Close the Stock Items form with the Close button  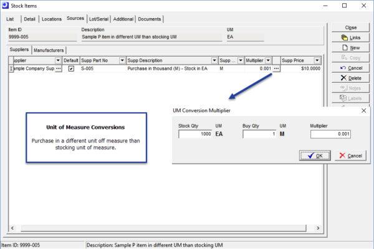pos(350,27)
